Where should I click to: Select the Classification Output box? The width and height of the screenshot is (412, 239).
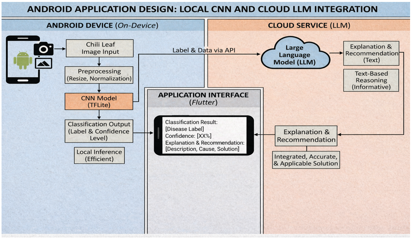click(x=99, y=131)
